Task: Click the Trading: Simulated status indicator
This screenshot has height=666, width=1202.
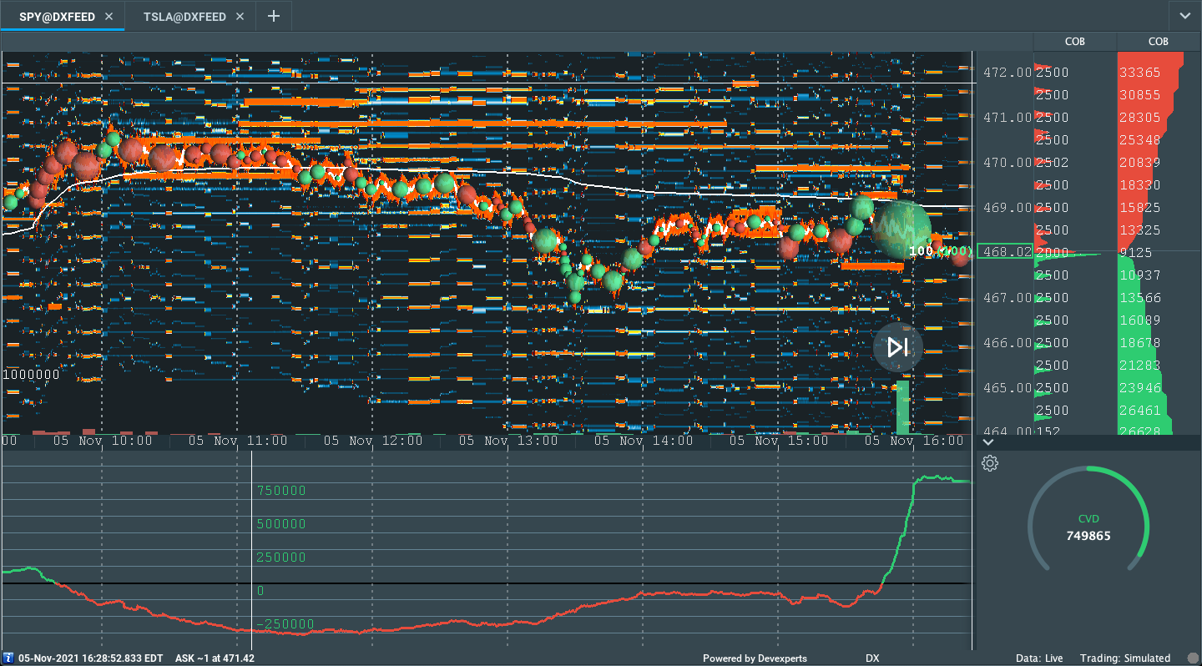Action: pyautogui.click(x=1125, y=658)
